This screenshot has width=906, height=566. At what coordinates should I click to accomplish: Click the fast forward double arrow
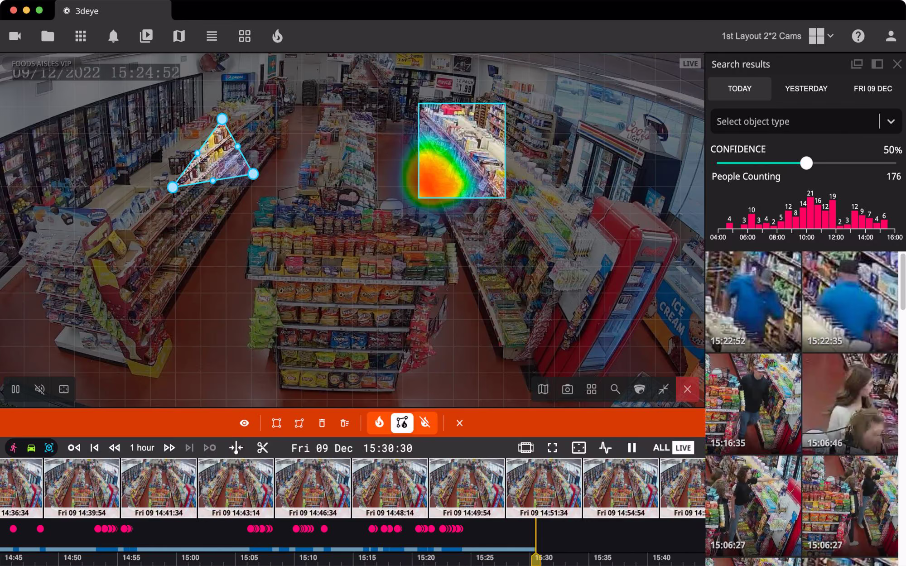[169, 448]
